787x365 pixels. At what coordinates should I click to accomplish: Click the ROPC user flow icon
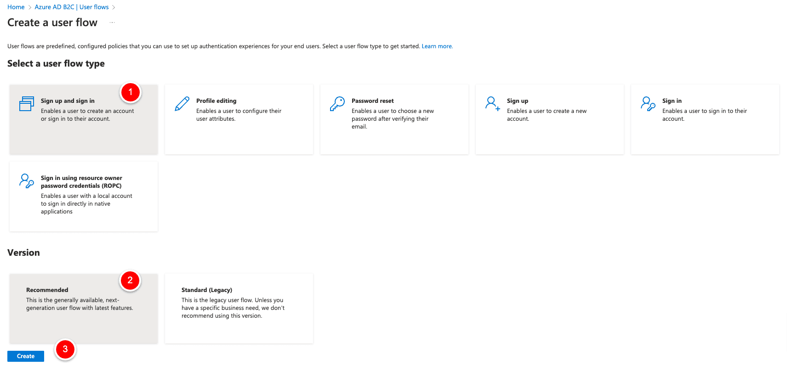pos(26,181)
